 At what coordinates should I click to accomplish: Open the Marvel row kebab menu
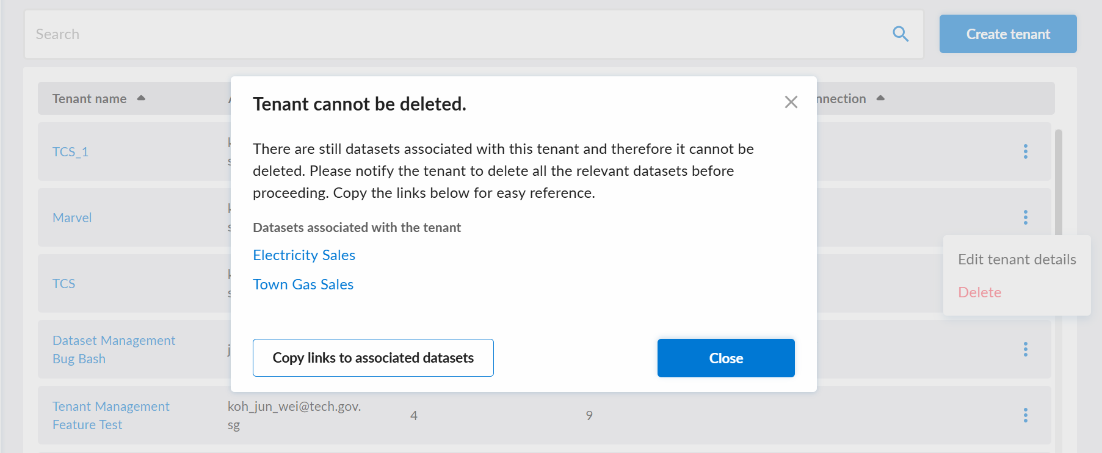tap(1026, 217)
